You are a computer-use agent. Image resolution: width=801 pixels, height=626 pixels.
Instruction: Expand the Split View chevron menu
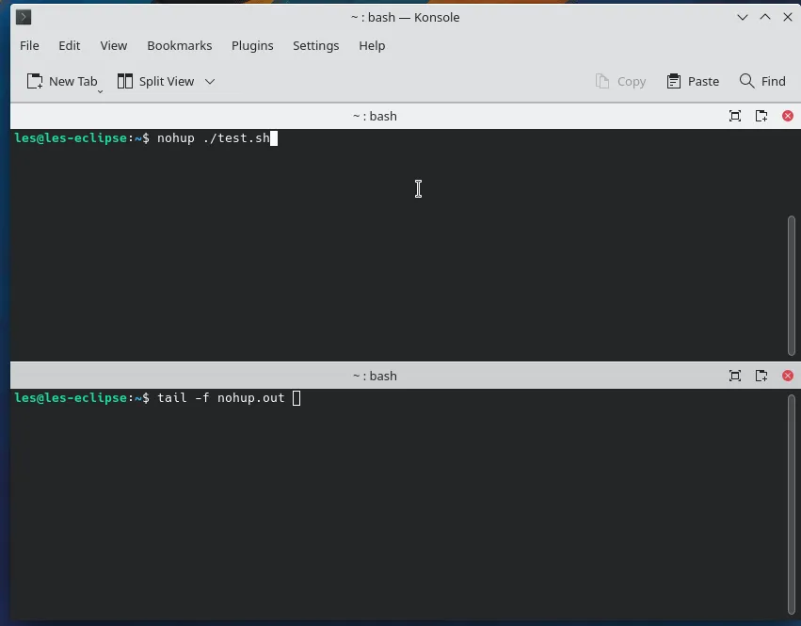[210, 81]
